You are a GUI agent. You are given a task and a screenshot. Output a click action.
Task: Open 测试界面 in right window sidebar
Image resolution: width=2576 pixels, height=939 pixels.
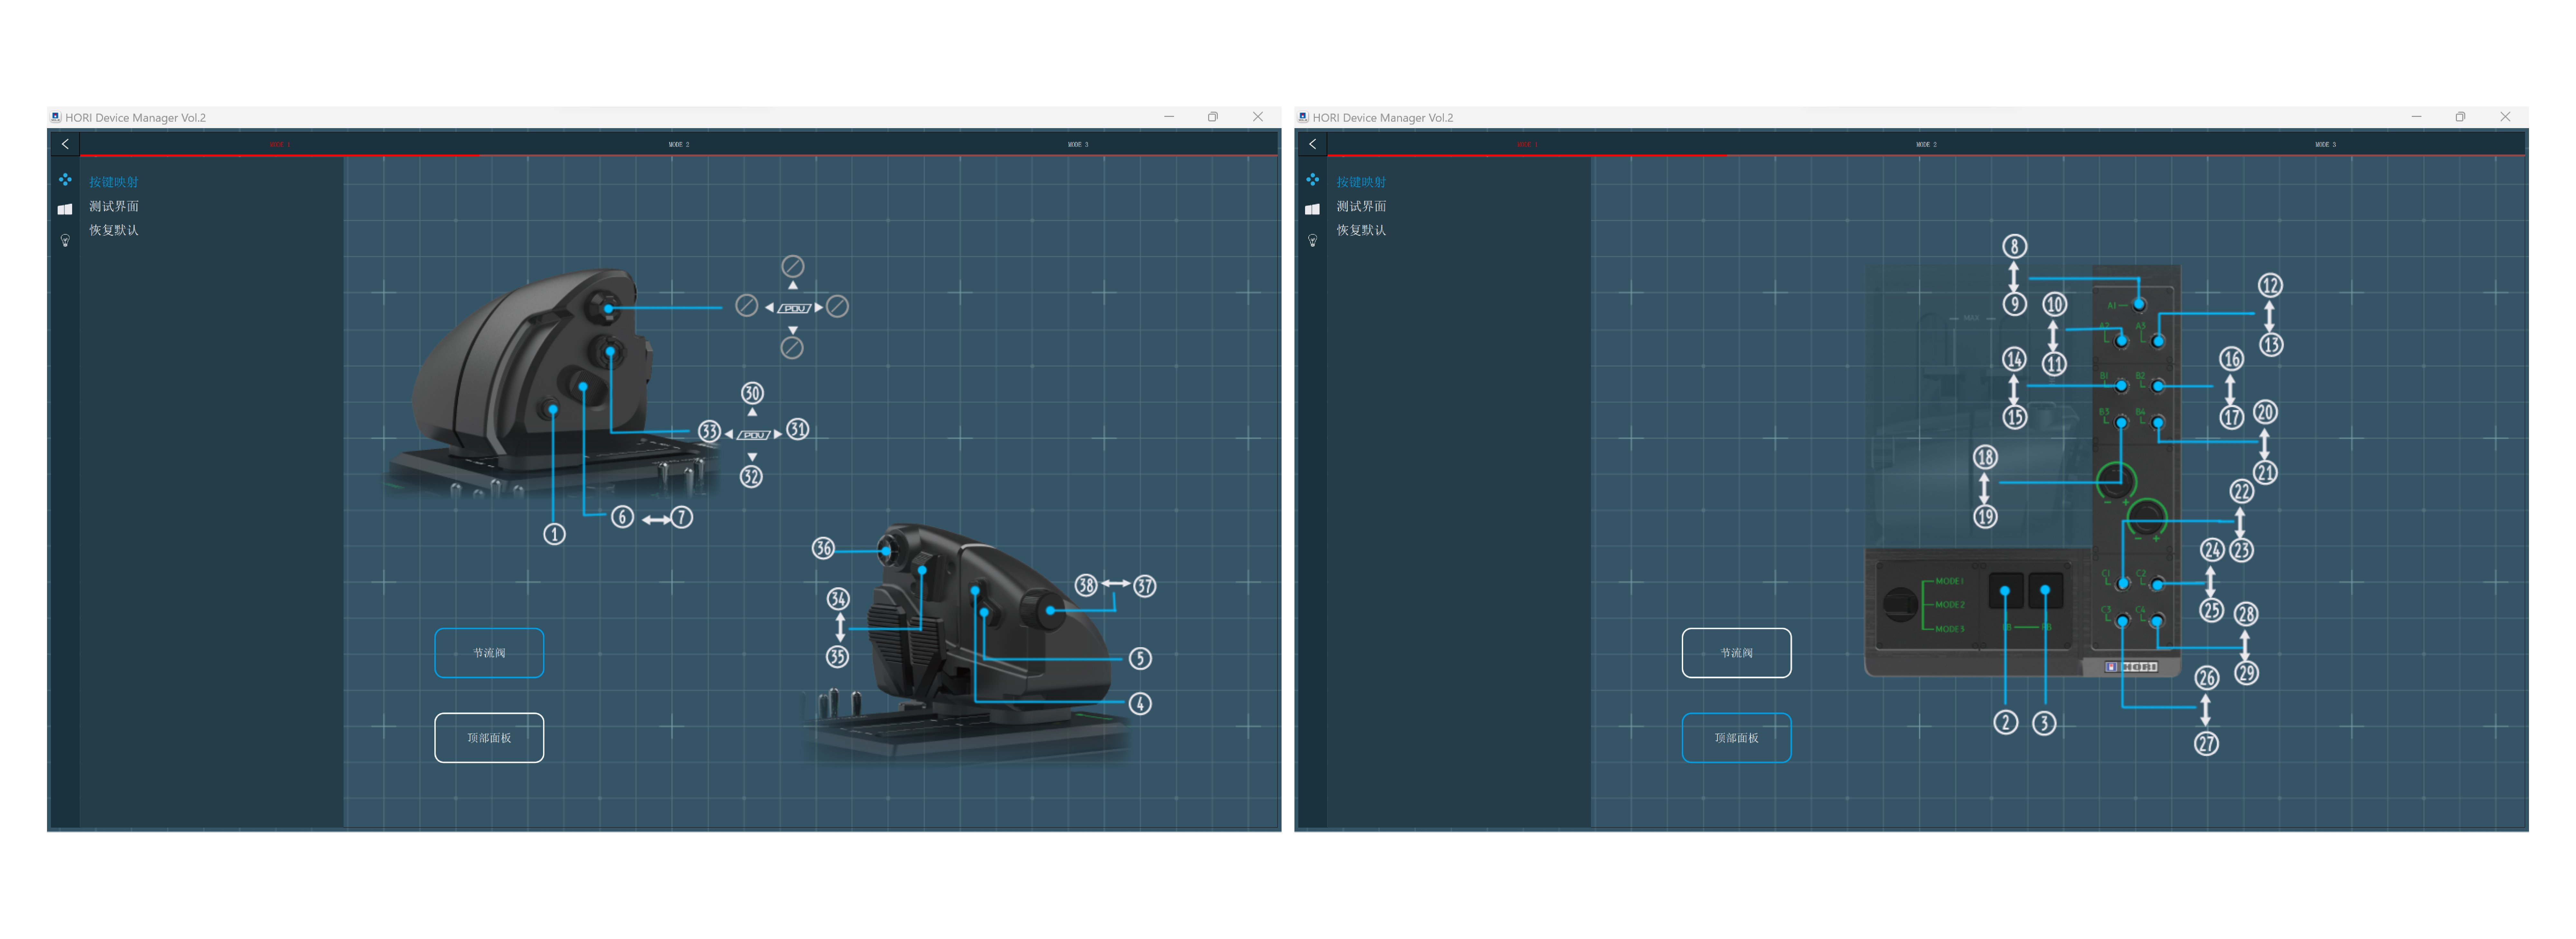[x=1361, y=206]
